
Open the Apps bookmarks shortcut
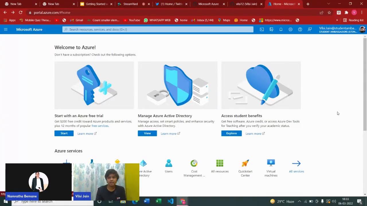[x=9, y=20]
